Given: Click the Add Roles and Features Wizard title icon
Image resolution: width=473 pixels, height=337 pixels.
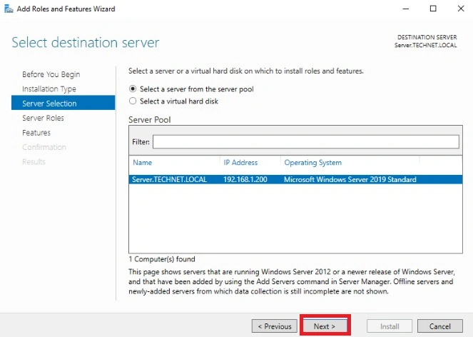Looking at the screenshot, I should [9, 9].
